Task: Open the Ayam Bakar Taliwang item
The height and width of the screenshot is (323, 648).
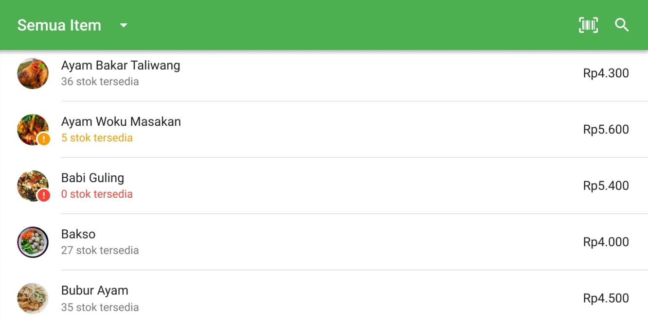Action: [x=121, y=66]
